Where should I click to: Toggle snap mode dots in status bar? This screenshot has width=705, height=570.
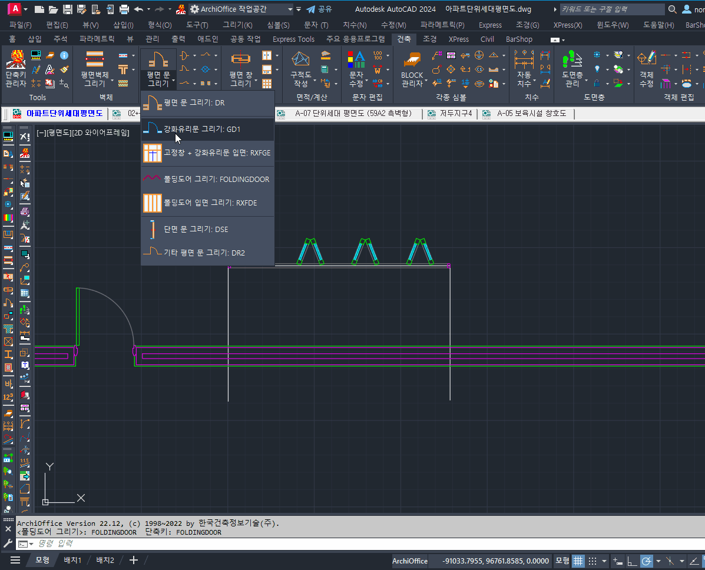click(x=593, y=561)
